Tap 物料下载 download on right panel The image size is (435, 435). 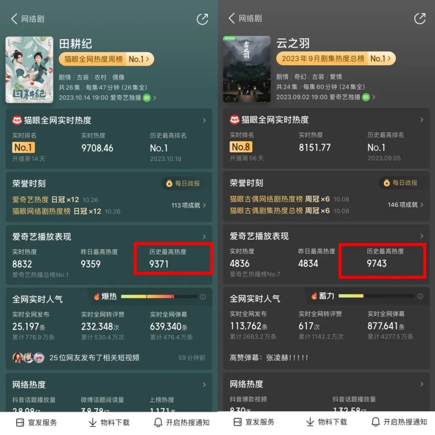click(x=327, y=422)
